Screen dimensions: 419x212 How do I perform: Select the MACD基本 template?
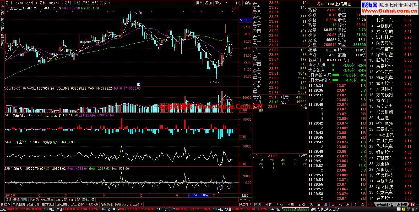pos(47,200)
